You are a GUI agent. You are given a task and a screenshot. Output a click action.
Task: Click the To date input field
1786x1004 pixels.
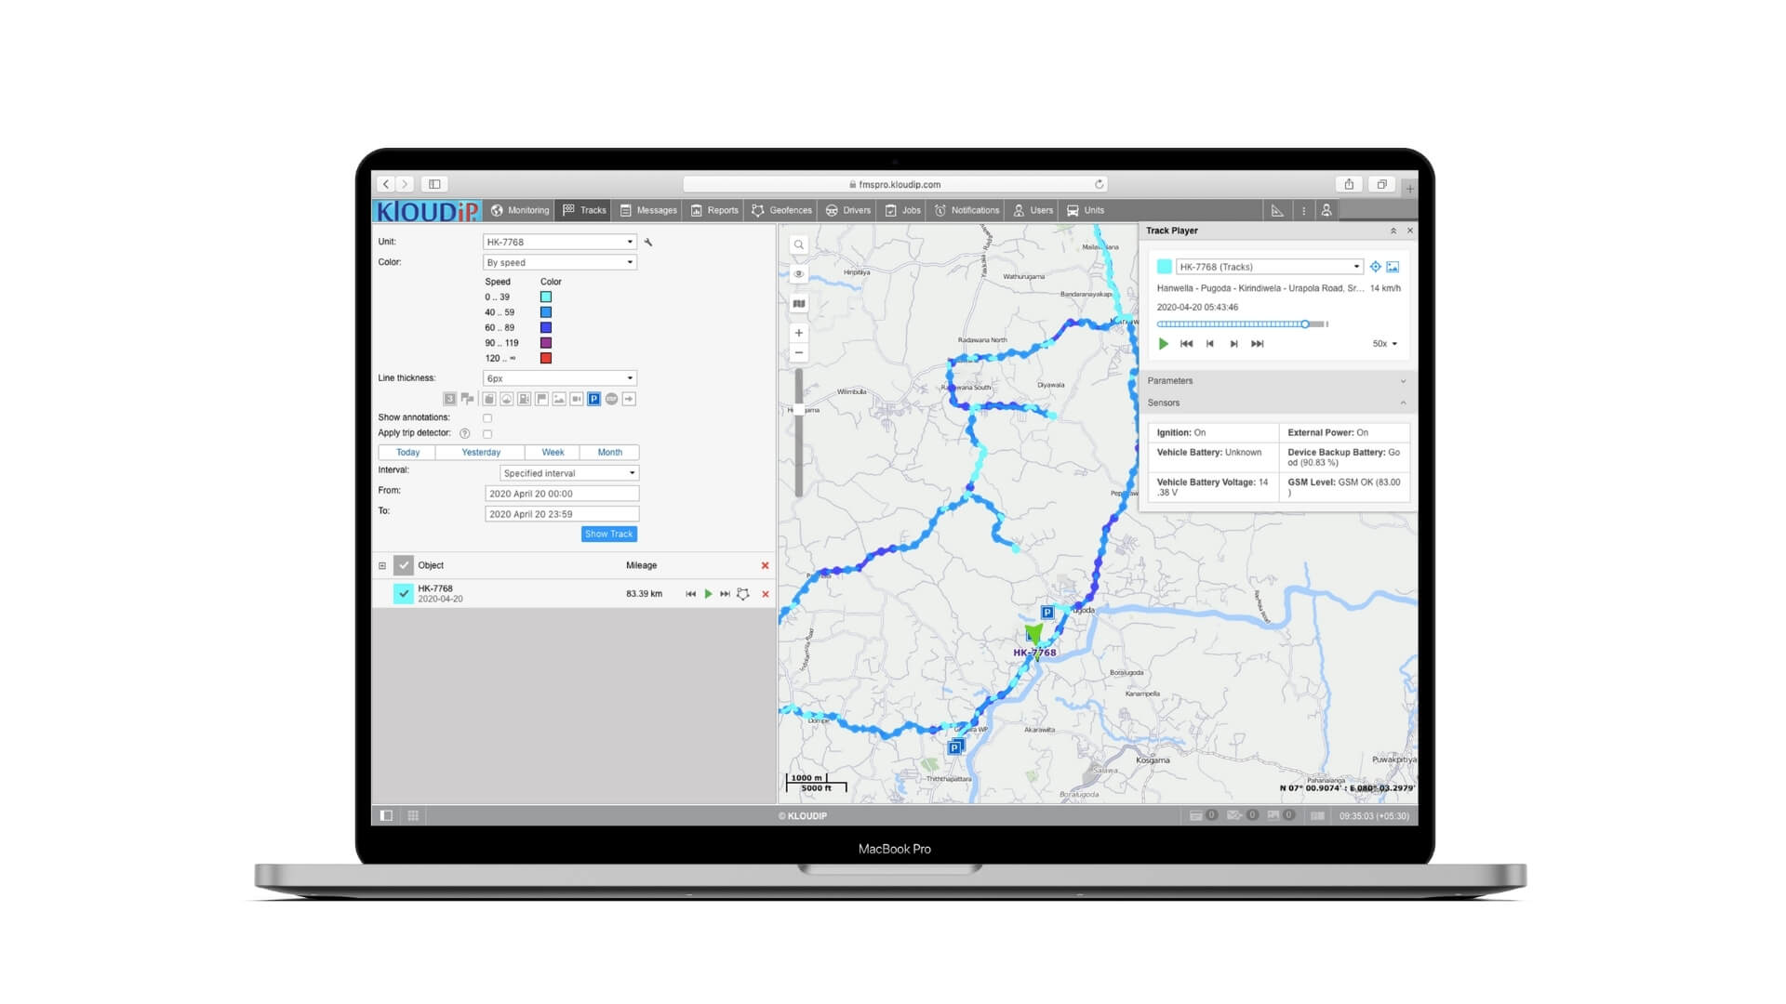pyautogui.click(x=562, y=514)
